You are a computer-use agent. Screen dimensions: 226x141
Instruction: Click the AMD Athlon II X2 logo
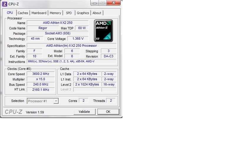click(x=103, y=31)
